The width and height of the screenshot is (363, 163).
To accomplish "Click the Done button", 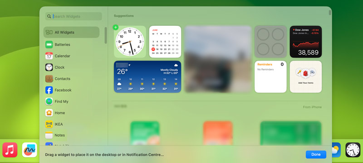I will click(x=316, y=154).
